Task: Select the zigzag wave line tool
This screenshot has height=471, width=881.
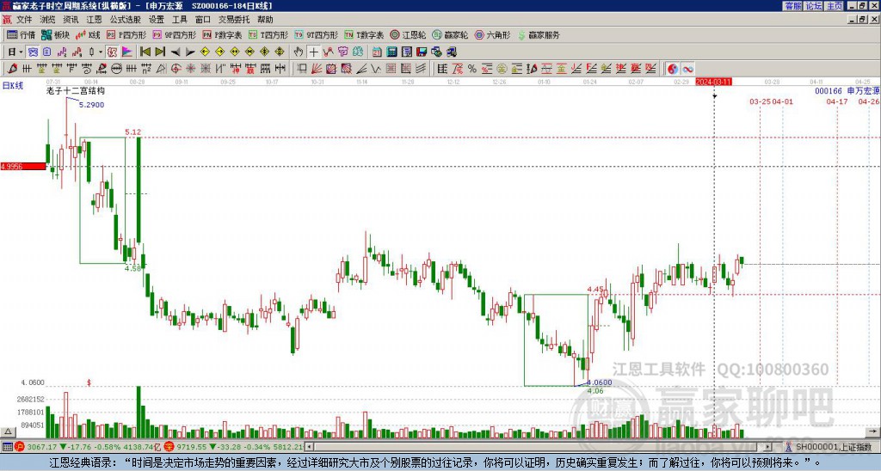Action: point(375,69)
